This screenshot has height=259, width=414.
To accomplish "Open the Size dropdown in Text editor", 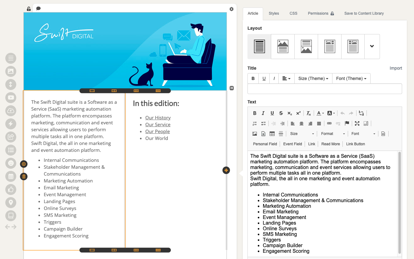I will (302, 134).
